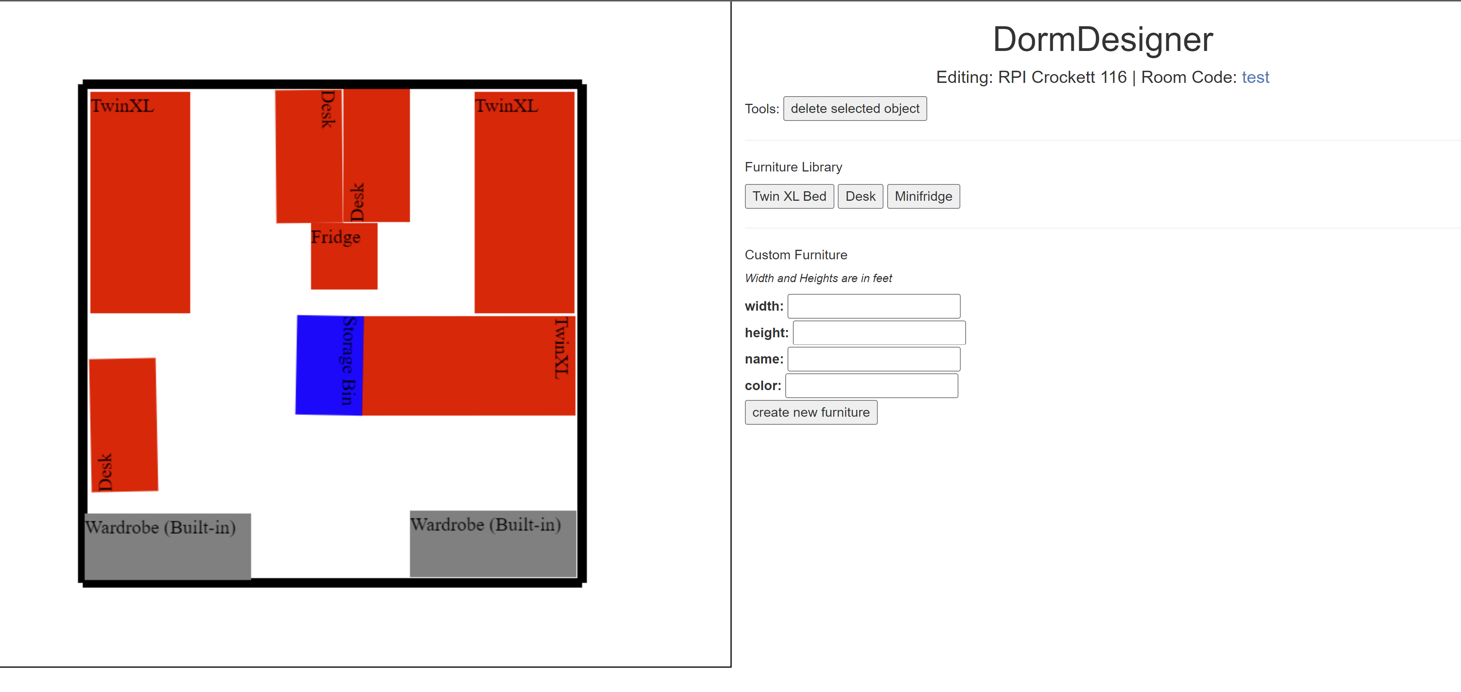The image size is (1461, 692).
Task: Add a Minifridge from the library
Action: pos(923,196)
